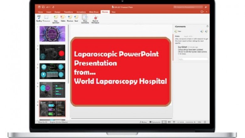
Task: Click English (United States) language indicator
Action: click(59, 122)
